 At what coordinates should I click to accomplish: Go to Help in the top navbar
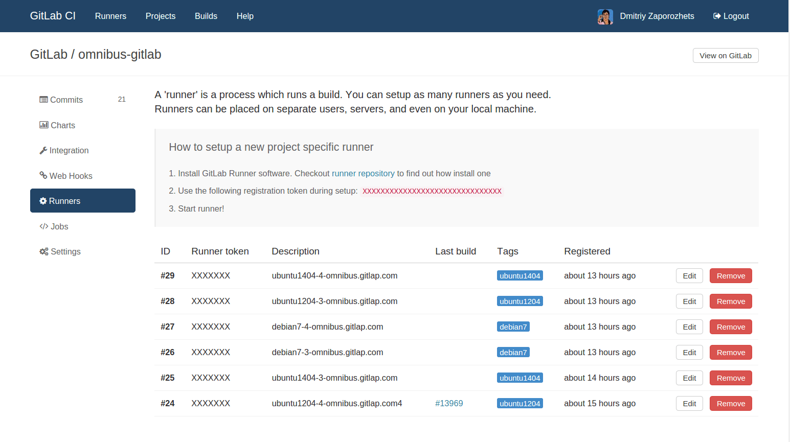pos(245,16)
